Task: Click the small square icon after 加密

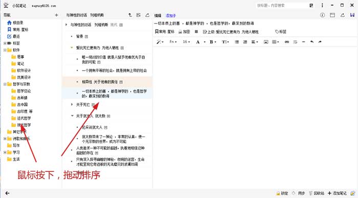Action: click(196, 32)
